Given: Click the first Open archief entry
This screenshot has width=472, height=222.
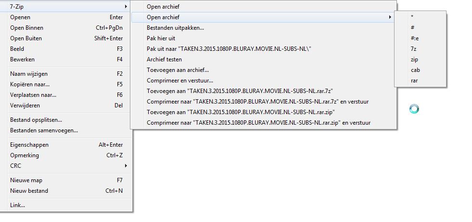Looking at the screenshot, I should [263, 7].
